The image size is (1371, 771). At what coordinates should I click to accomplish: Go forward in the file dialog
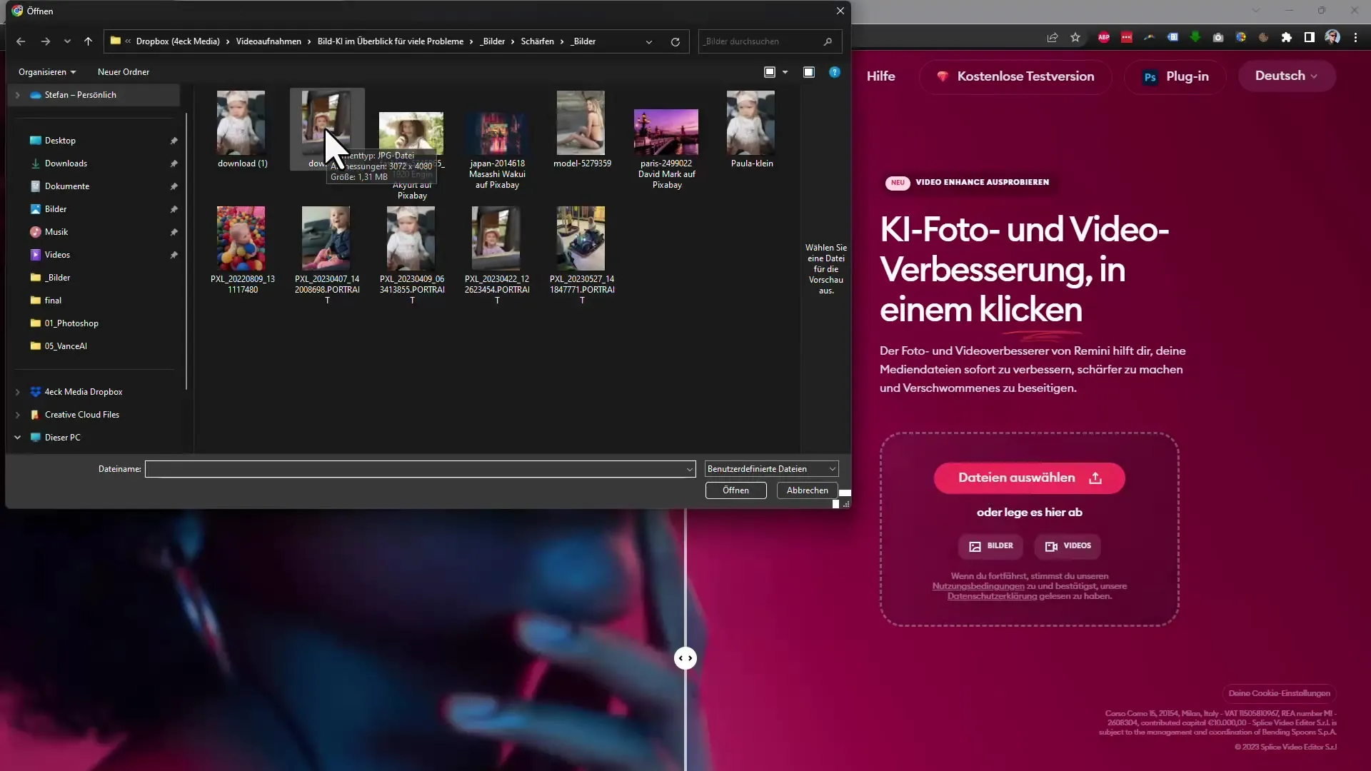(46, 41)
